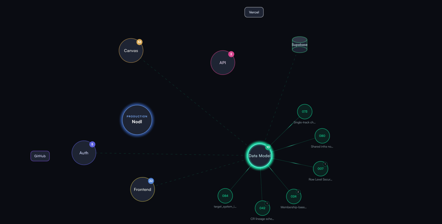The image size is (442, 224).
Task: Click the 'Single-track ch...' label
Action: (305, 122)
